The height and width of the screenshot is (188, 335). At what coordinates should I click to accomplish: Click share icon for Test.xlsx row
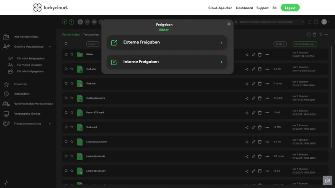point(247,69)
